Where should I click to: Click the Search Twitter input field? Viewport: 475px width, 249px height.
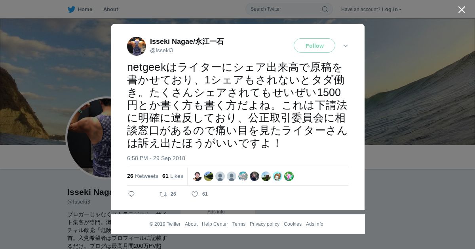click(x=285, y=9)
